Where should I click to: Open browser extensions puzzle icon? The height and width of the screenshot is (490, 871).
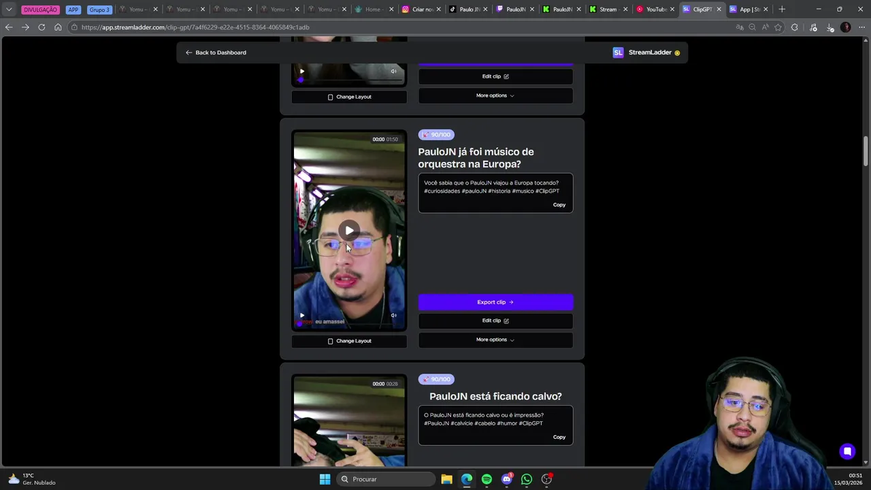(795, 27)
